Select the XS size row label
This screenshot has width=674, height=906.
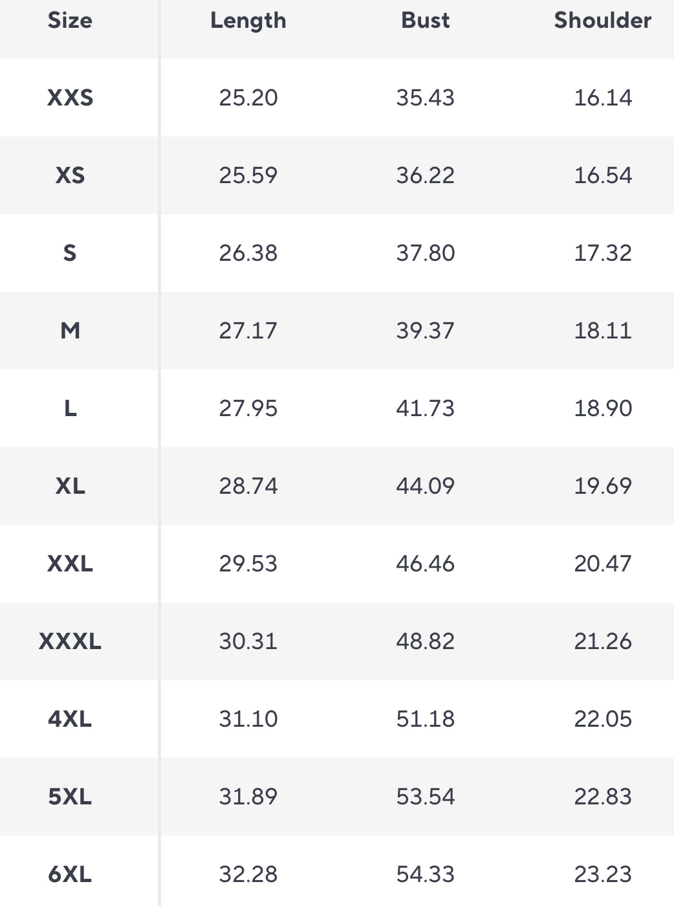click(x=70, y=175)
